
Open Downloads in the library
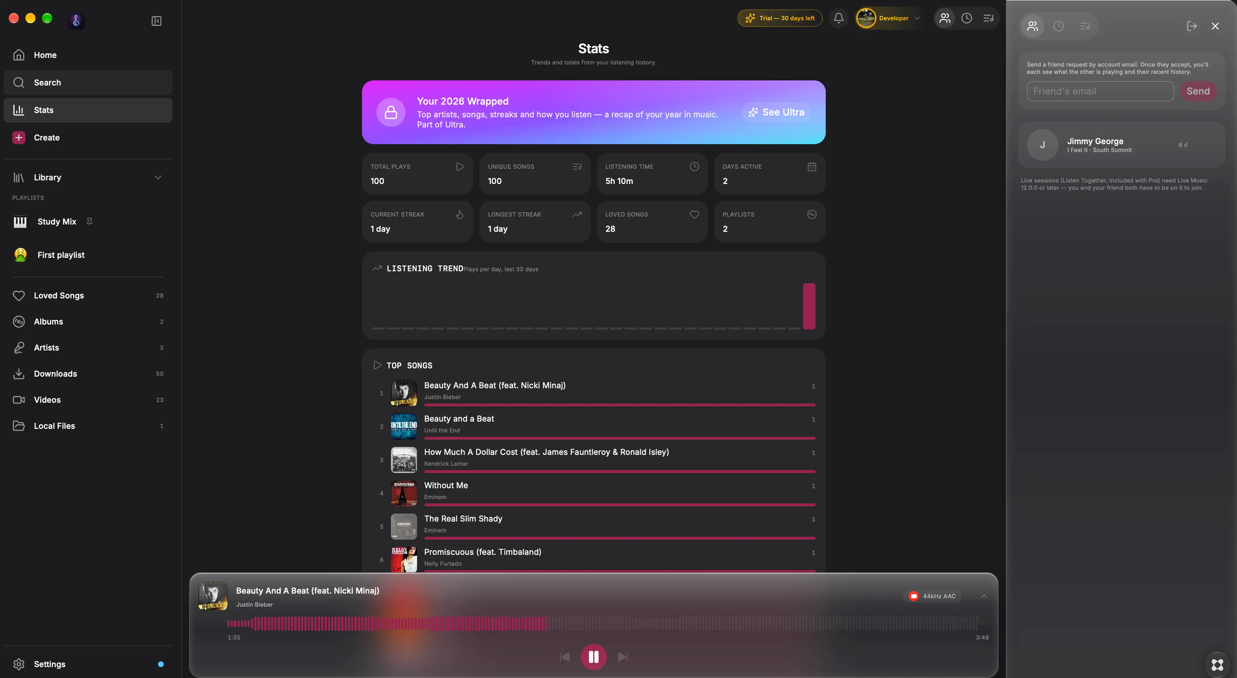(88, 374)
